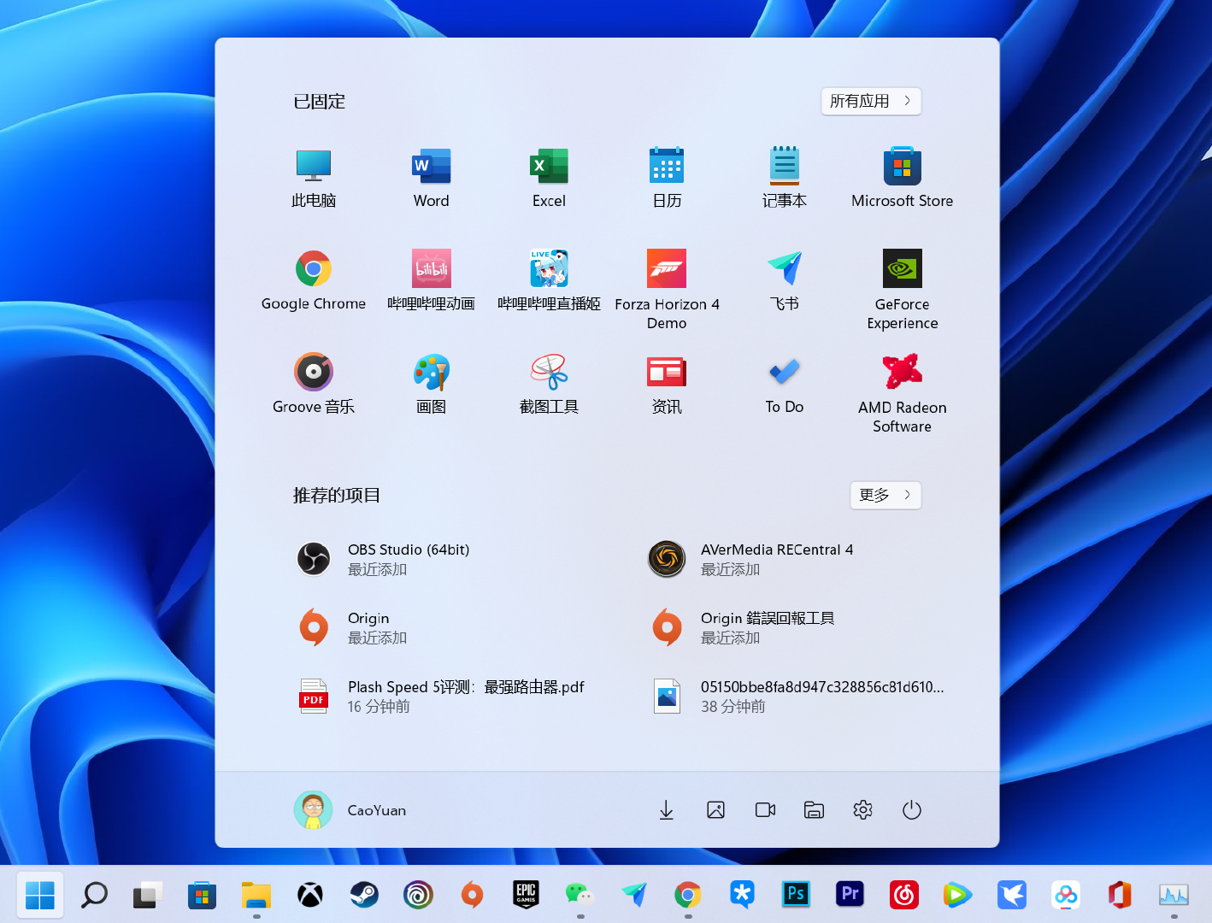Open Groove 音乐 player
The height and width of the screenshot is (923, 1212).
(314, 385)
